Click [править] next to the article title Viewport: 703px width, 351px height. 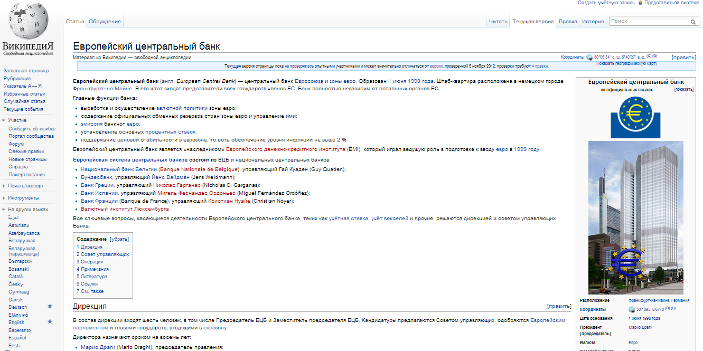684,57
